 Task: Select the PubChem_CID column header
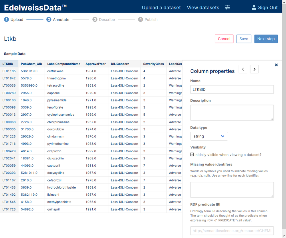[x=31, y=64]
